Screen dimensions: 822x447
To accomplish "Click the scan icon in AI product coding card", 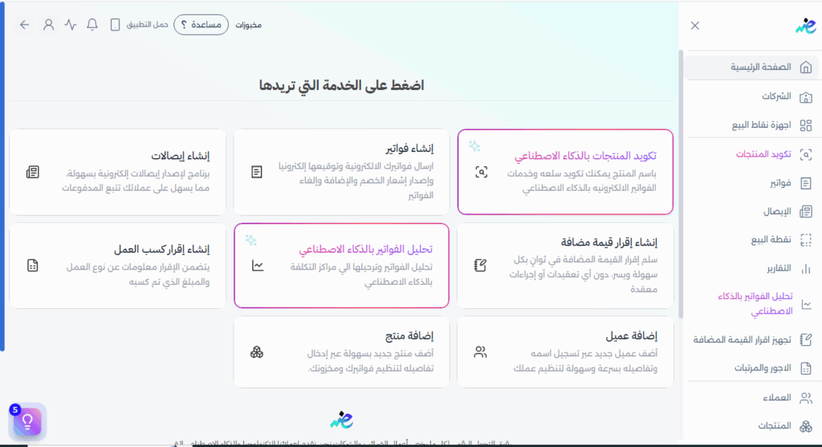I will click(482, 172).
